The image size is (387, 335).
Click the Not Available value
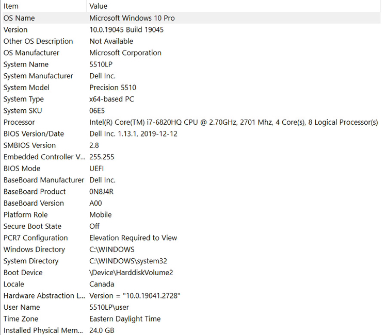(x=111, y=41)
